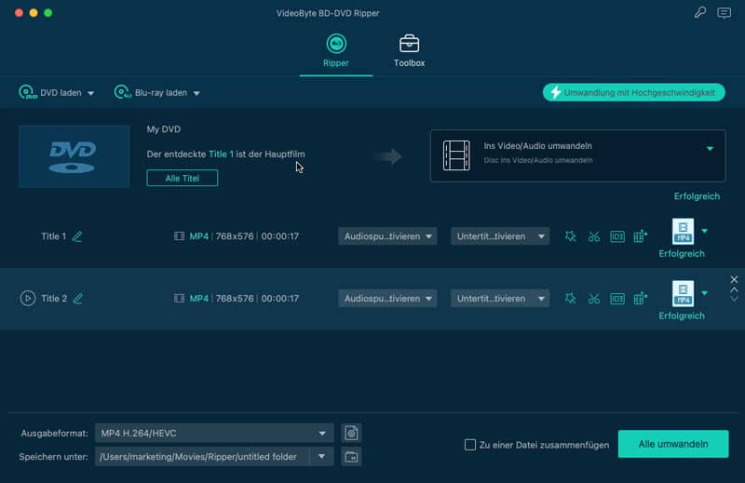The width and height of the screenshot is (745, 483).
Task: Open the registration key icon
Action: click(700, 12)
